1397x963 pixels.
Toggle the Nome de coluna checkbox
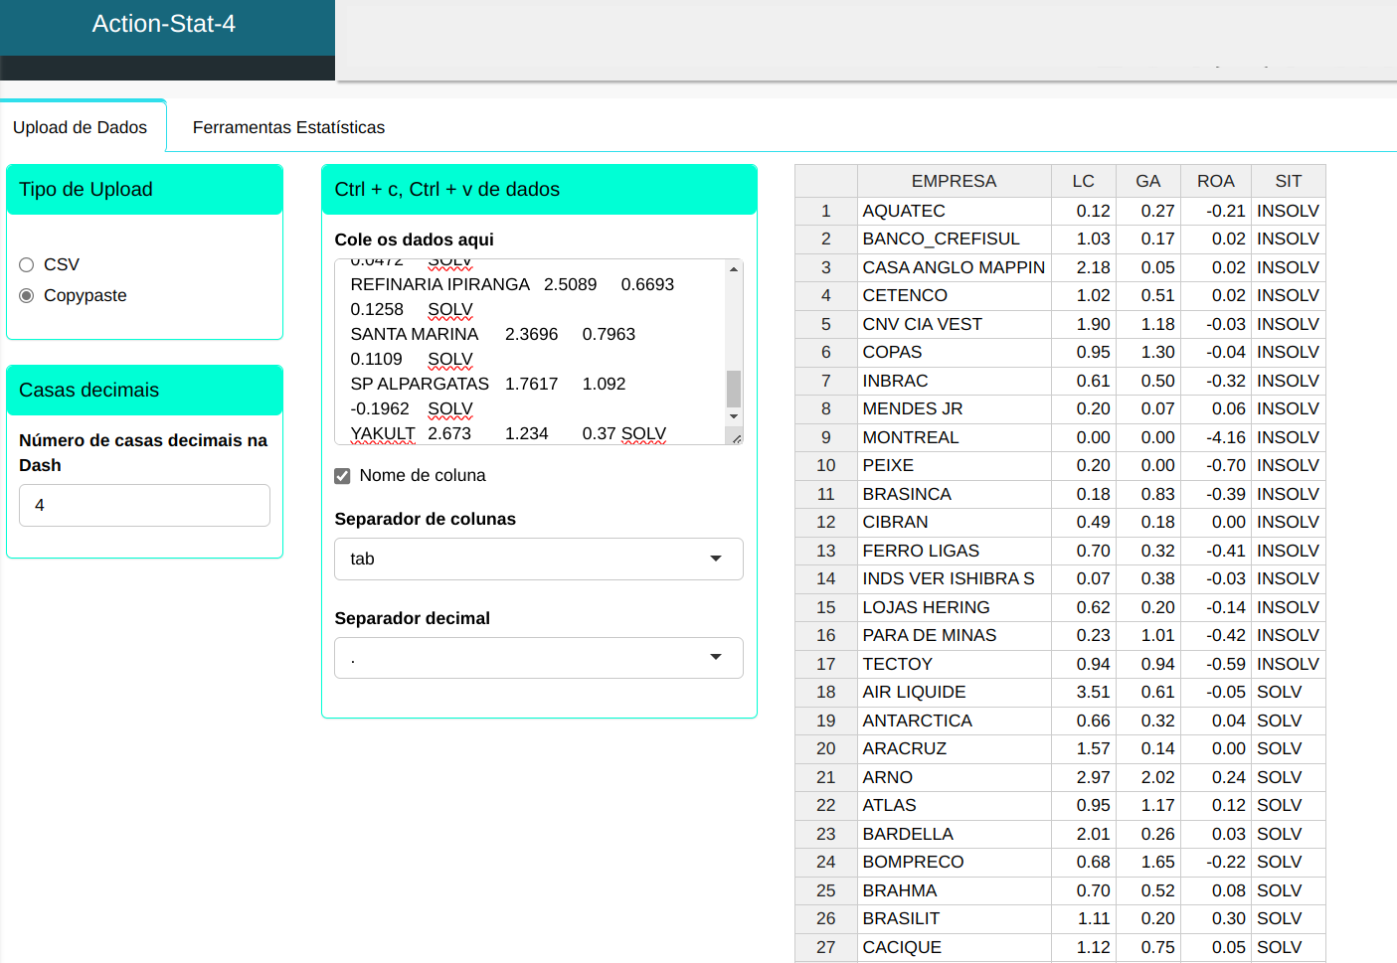(x=342, y=476)
